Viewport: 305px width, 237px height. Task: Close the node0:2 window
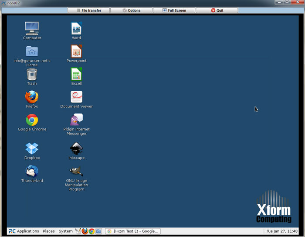tap(298, 2)
